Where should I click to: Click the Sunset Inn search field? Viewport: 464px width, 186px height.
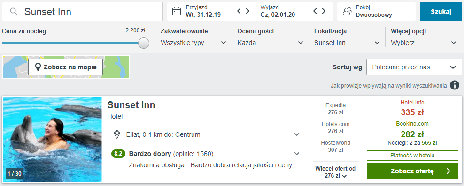click(x=83, y=12)
